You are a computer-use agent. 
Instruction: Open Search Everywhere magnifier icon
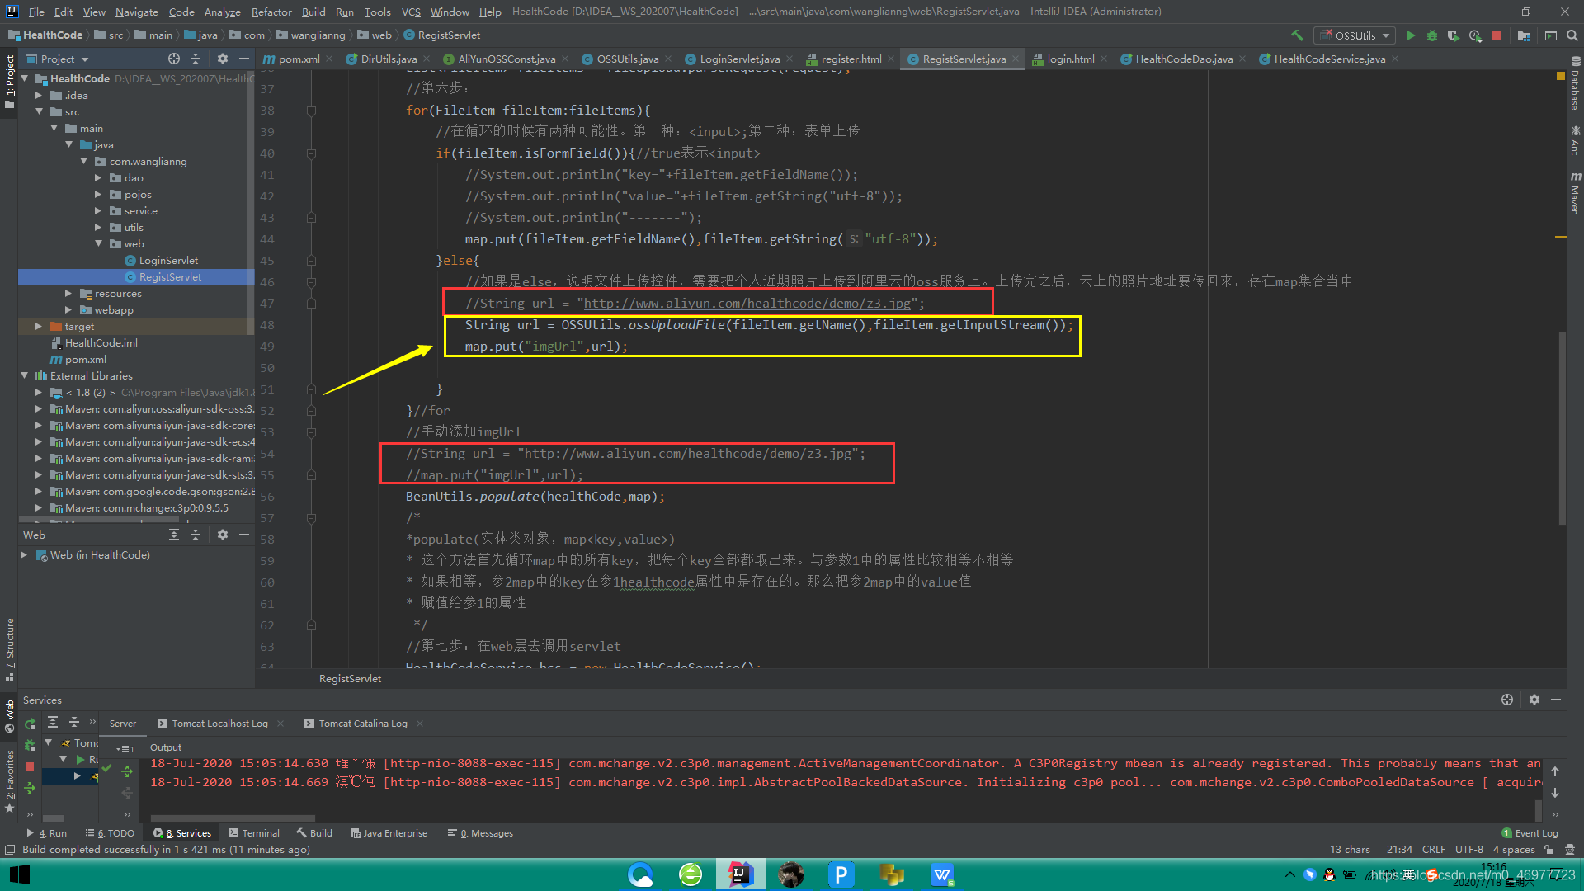[1572, 35]
